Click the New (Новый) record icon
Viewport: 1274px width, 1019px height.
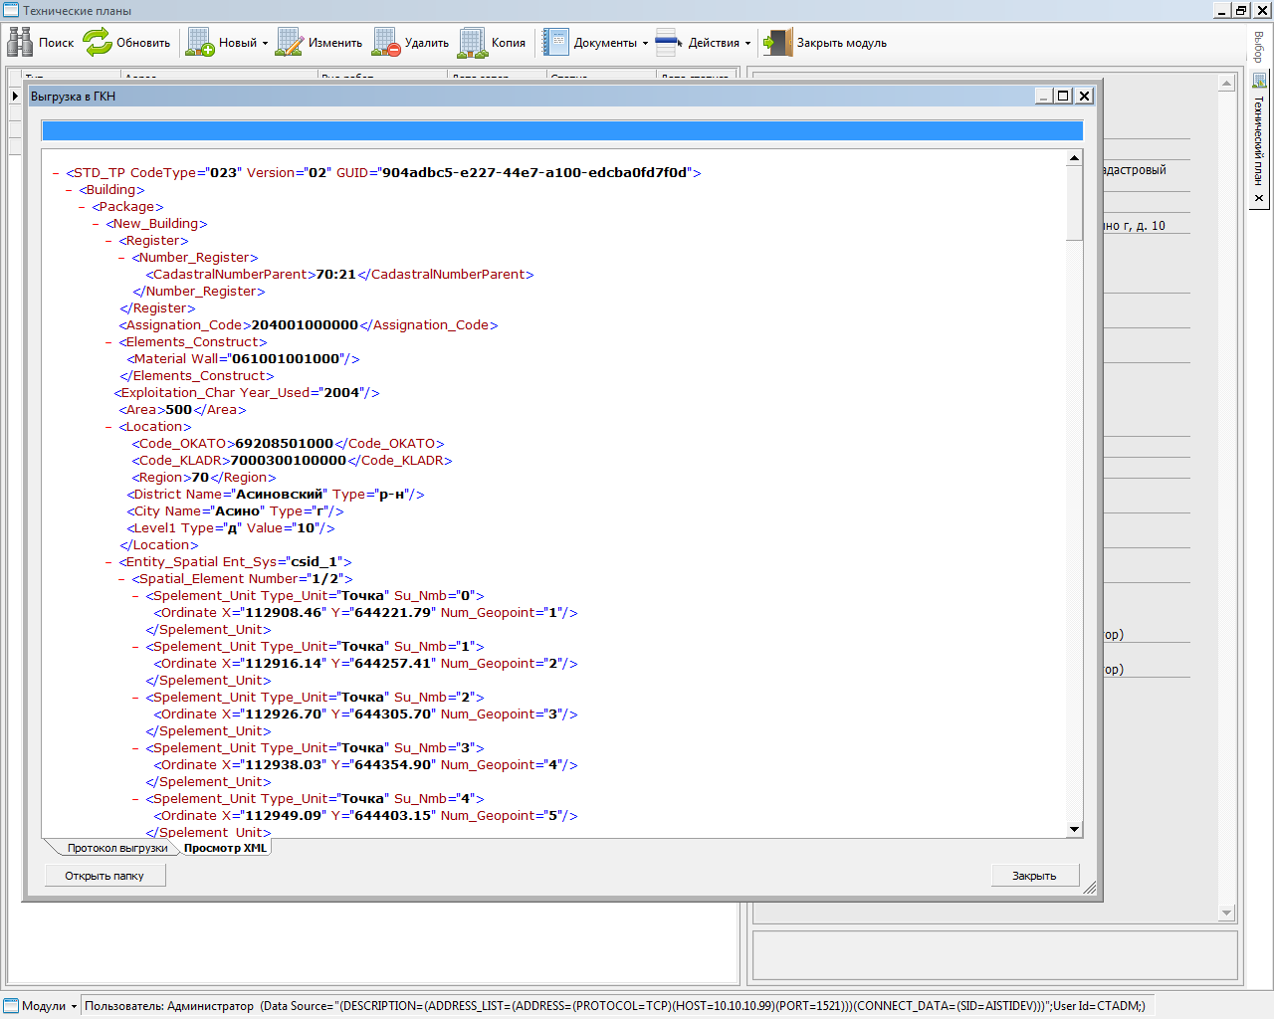pyautogui.click(x=200, y=42)
